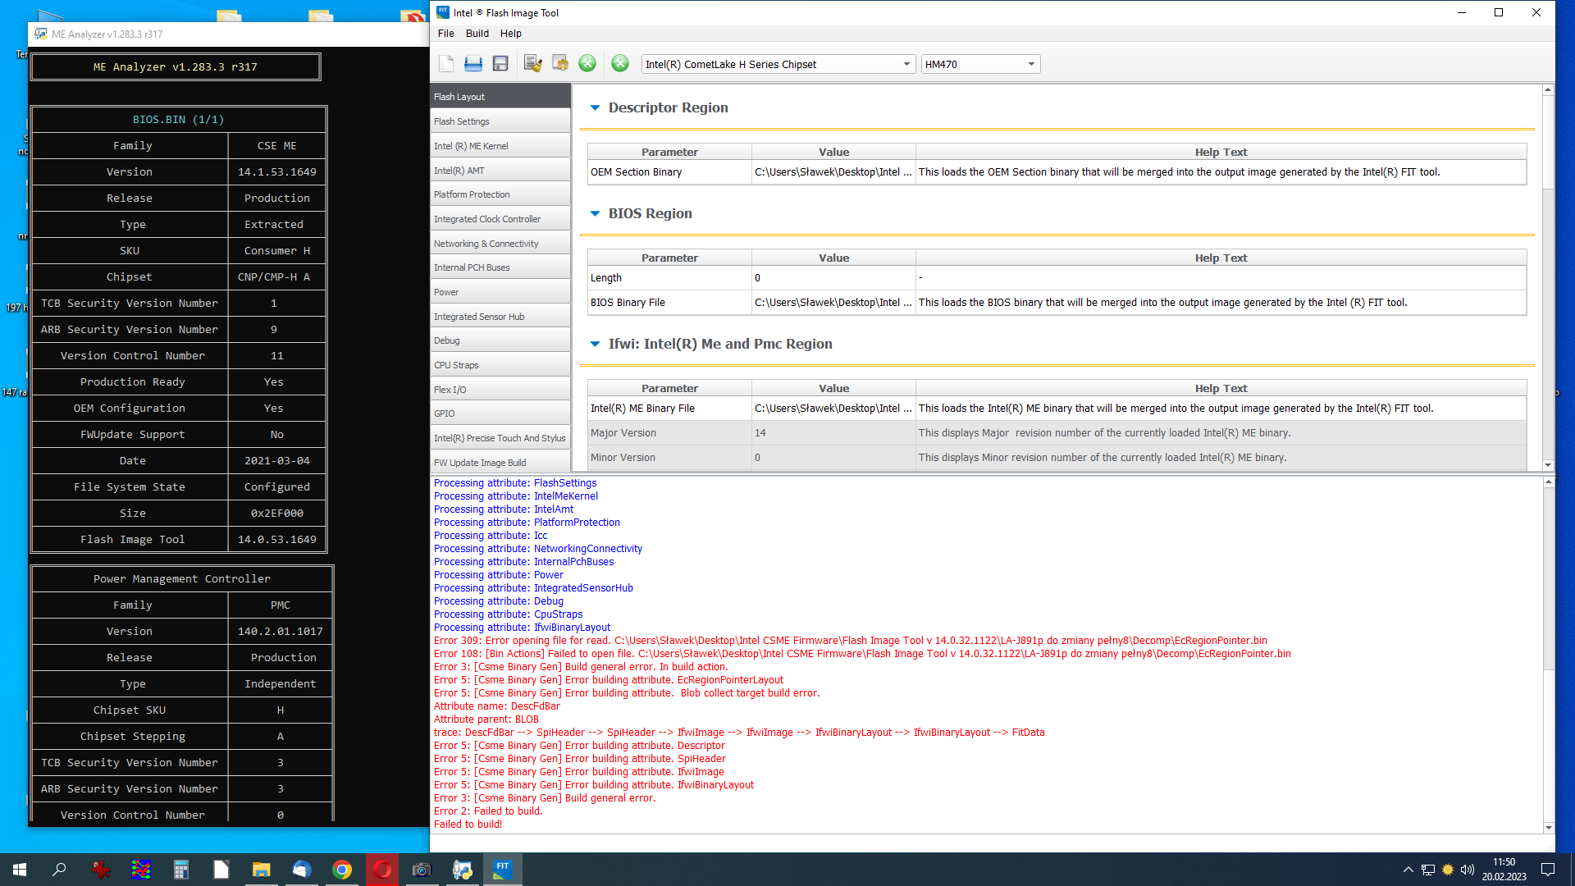
Task: Show hidden system tray icons
Action: click(x=1408, y=870)
